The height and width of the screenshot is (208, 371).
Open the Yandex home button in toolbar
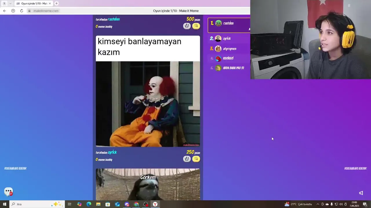click(x=13, y=11)
